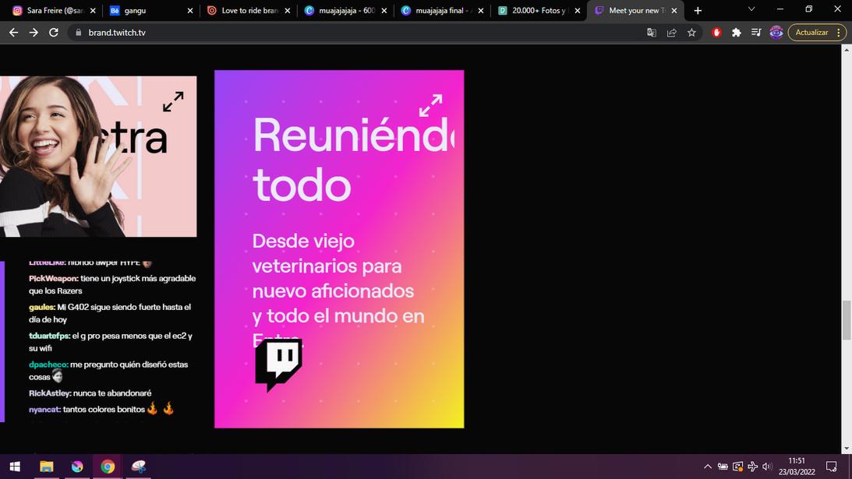Click the battery tray icon
Image resolution: width=852 pixels, height=479 pixels.
(x=723, y=467)
